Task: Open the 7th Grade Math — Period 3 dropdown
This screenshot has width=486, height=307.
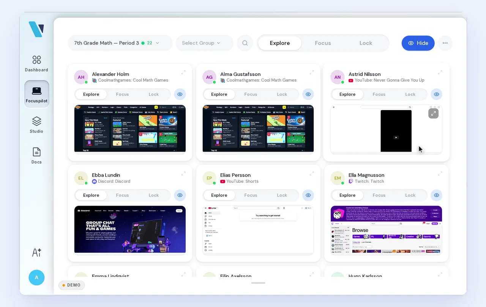Action: pyautogui.click(x=120, y=43)
